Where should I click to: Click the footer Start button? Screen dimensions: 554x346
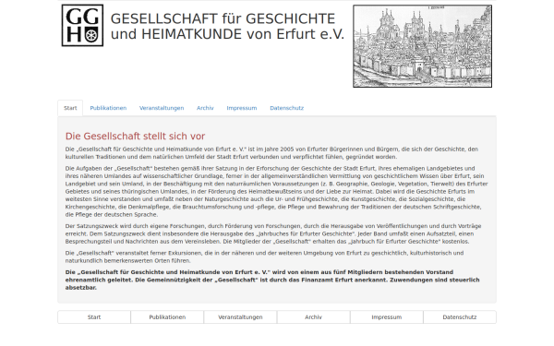click(94, 317)
